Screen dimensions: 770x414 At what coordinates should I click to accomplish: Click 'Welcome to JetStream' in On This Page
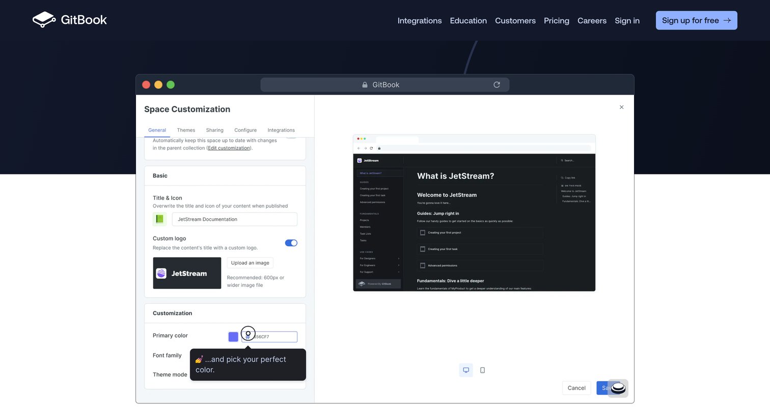573,191
